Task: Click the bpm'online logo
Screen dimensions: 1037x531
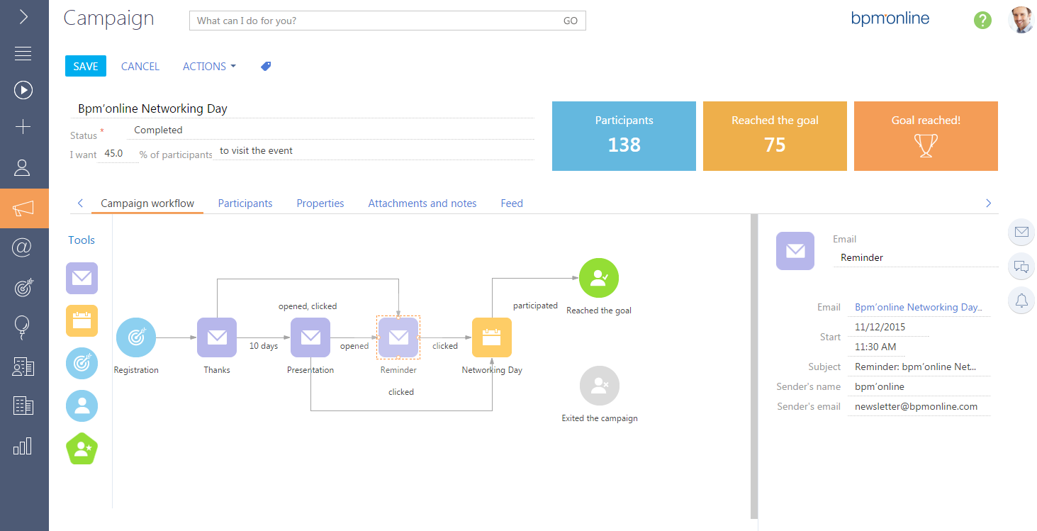Action: pyautogui.click(x=890, y=19)
